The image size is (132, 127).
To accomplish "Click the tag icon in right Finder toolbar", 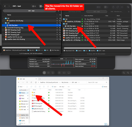I will click(117, 7).
